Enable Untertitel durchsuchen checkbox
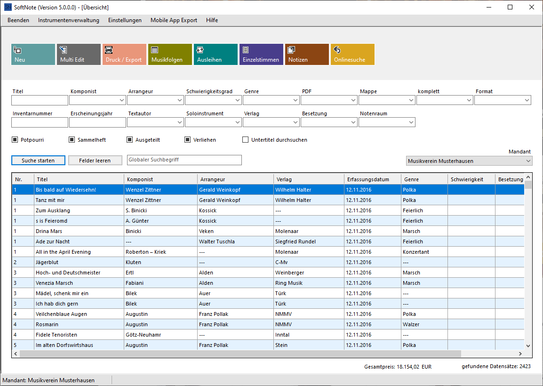 [x=245, y=140]
